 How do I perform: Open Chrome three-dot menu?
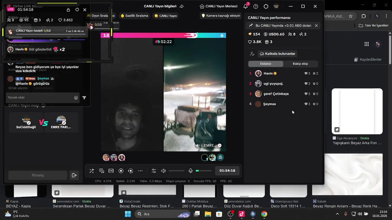tap(386, 16)
